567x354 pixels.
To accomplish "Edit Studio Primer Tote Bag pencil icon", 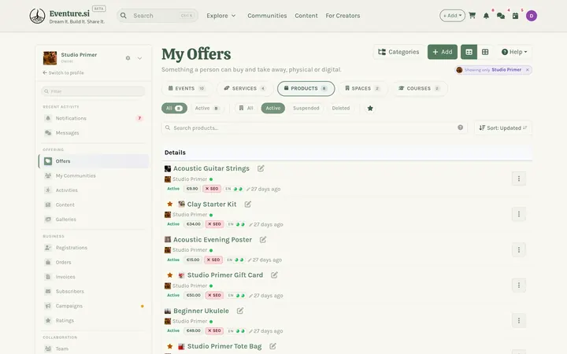I will 273,346.
